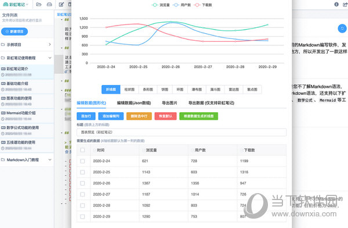Check the 2020-2-28 row checkbox
This screenshot has height=228, width=348.
click(x=82, y=205)
